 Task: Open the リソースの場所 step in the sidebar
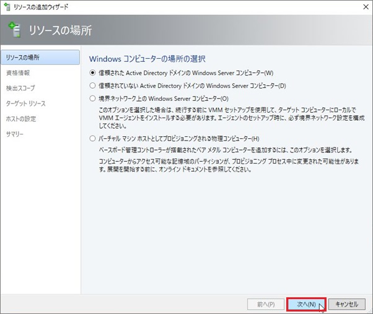pyautogui.click(x=22, y=58)
